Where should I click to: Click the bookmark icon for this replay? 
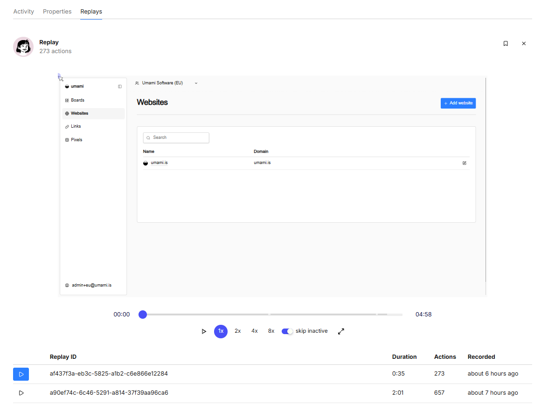tap(506, 44)
